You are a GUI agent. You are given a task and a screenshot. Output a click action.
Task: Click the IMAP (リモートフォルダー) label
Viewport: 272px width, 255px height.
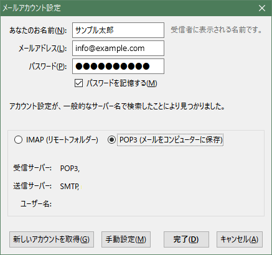point(62,140)
